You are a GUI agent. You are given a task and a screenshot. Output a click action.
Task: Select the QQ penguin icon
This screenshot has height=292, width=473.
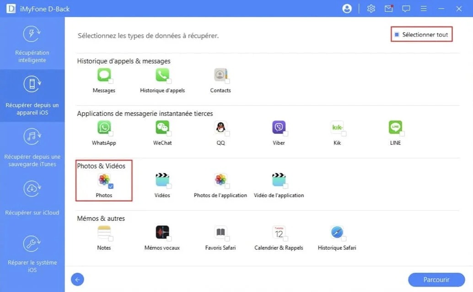220,127
